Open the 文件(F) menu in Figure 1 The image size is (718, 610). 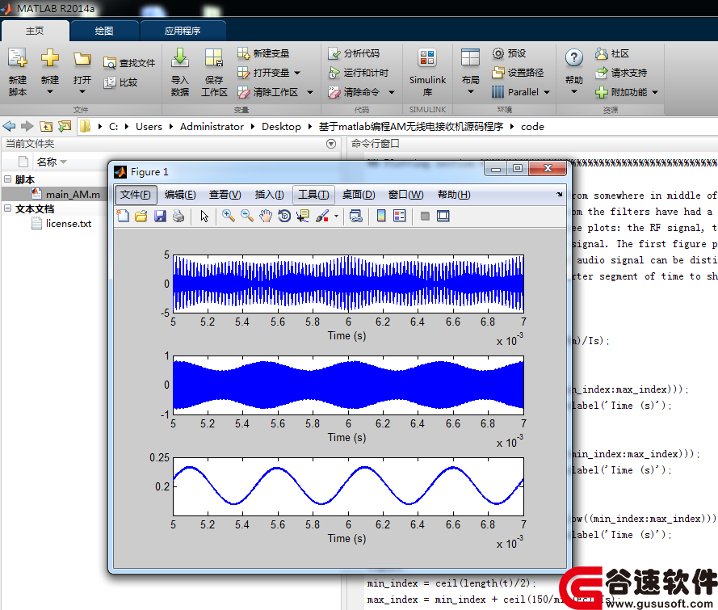click(x=136, y=195)
